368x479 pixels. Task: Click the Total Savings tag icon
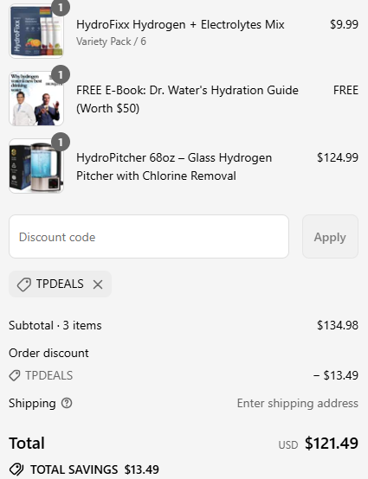[16, 469]
